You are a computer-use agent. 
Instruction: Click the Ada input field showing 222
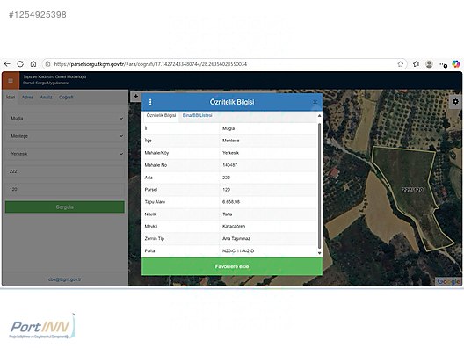click(x=65, y=171)
